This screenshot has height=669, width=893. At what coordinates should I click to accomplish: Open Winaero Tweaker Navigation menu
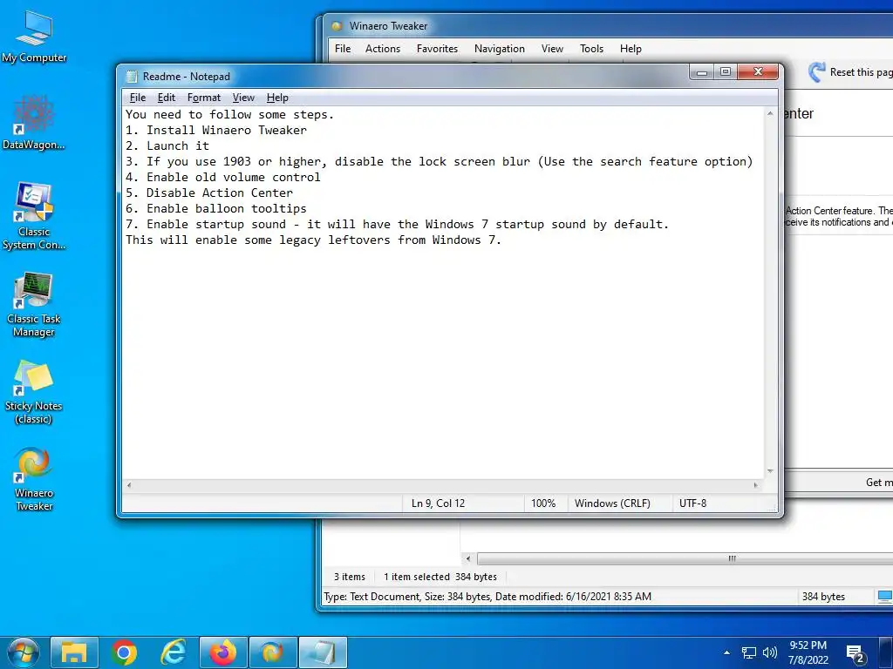click(500, 49)
